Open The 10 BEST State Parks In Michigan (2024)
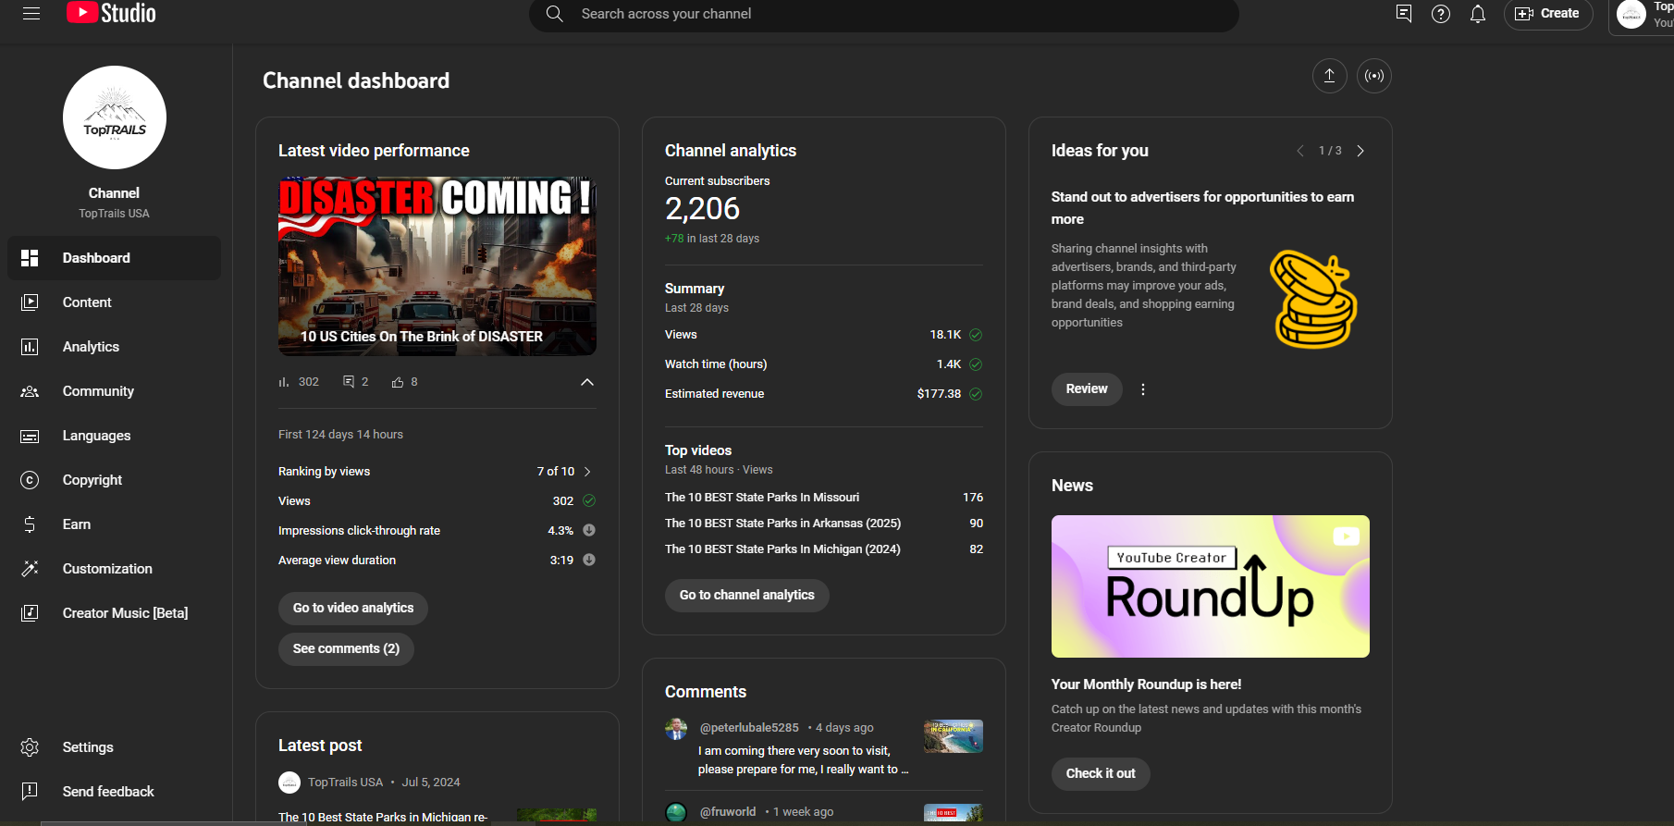Viewport: 1674px width, 826px height. pos(782,549)
